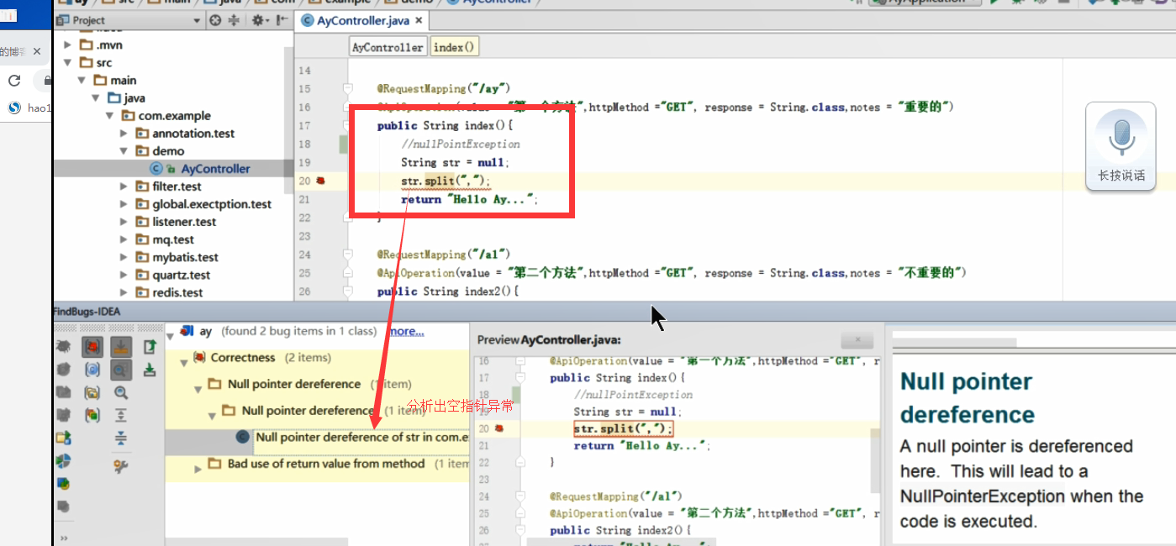Show more FindBugs toolbar actions via >> chevron
1176x546 pixels.
pyautogui.click(x=64, y=538)
